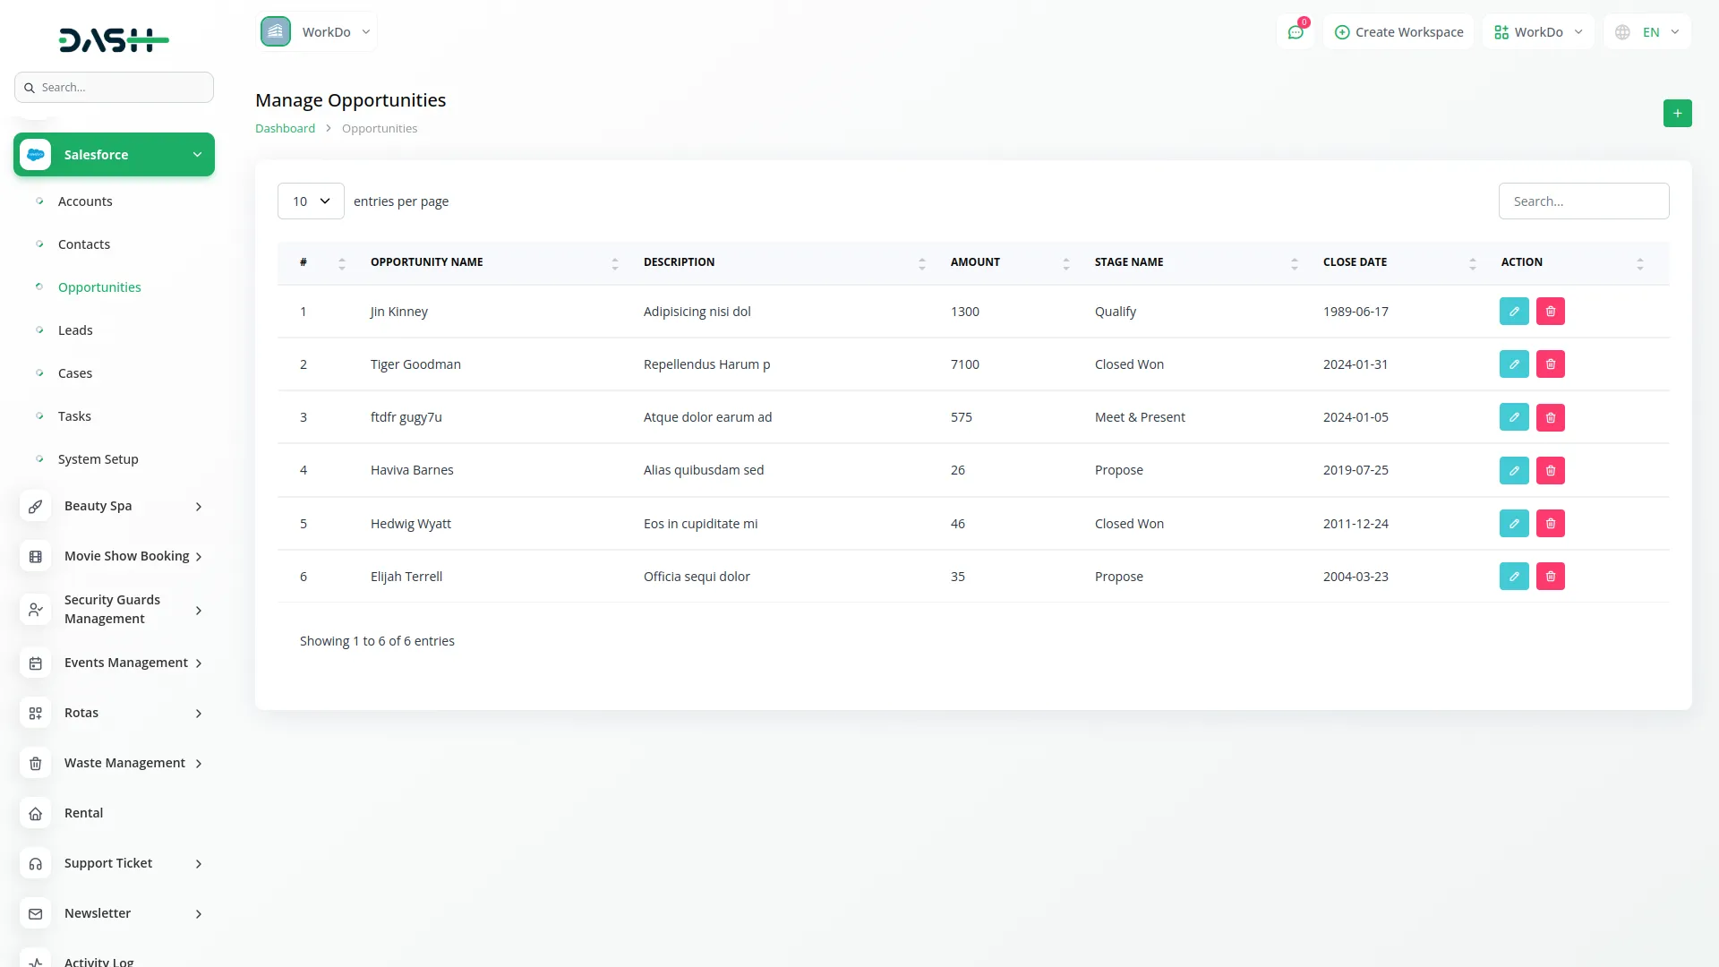Click the Create Workspace button
1719x967 pixels.
pyautogui.click(x=1398, y=31)
